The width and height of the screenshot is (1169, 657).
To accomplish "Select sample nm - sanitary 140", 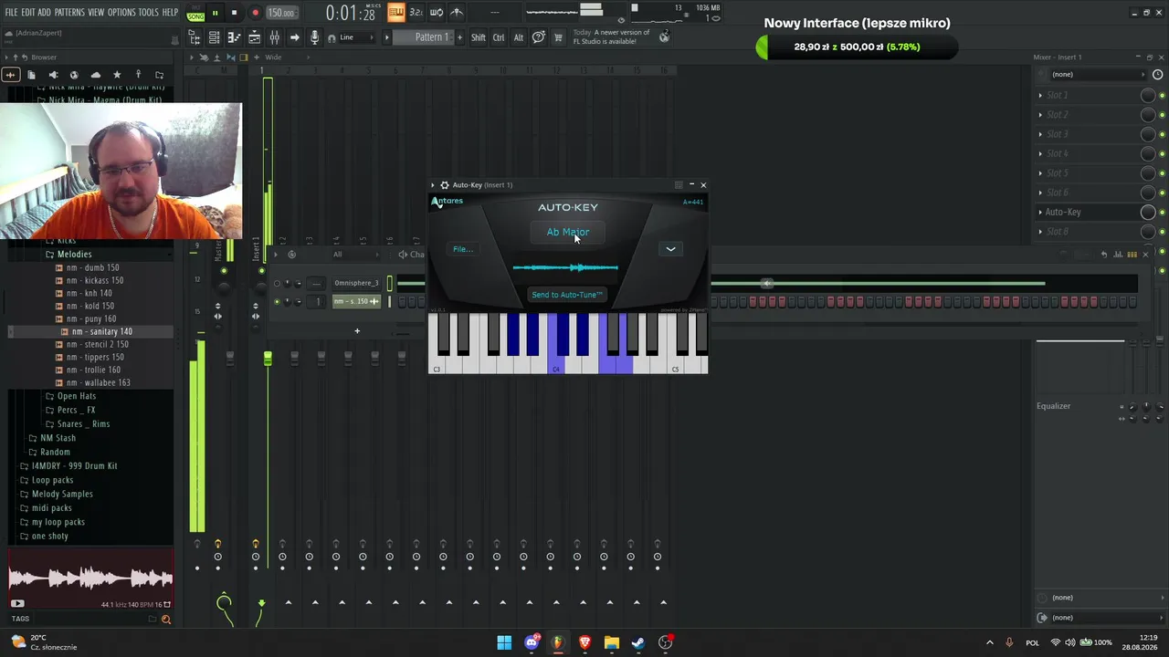I will [x=101, y=332].
